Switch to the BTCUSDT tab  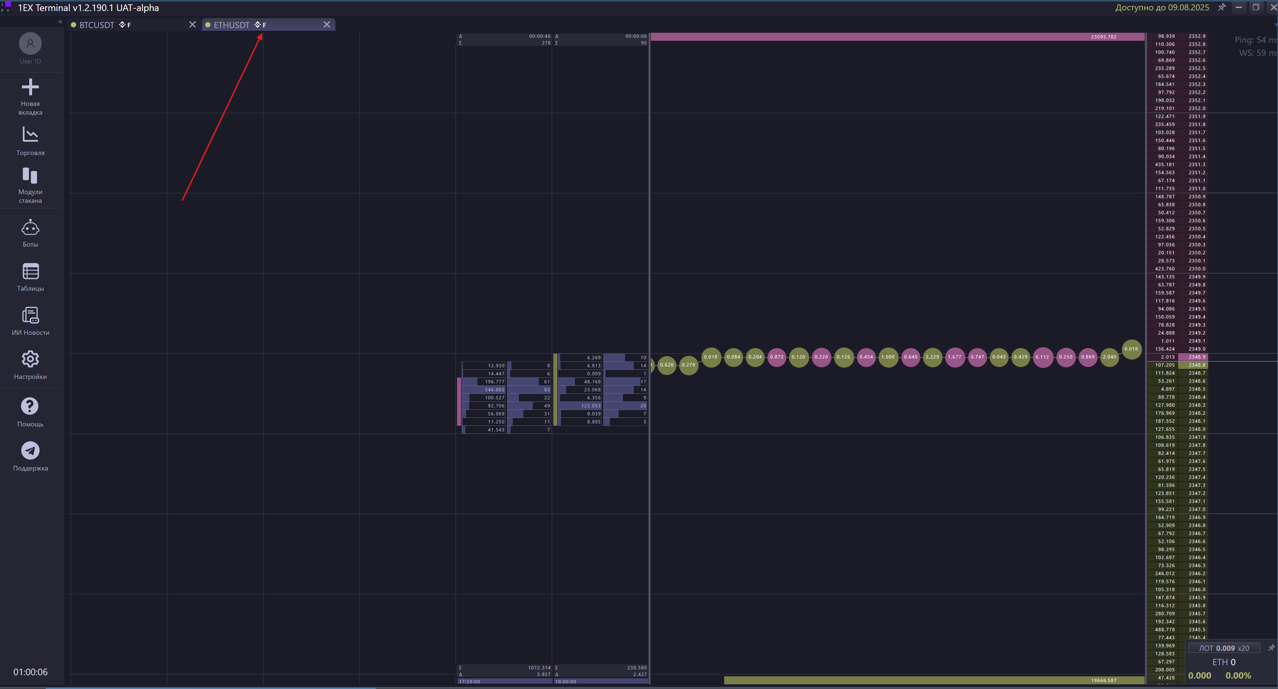[97, 25]
